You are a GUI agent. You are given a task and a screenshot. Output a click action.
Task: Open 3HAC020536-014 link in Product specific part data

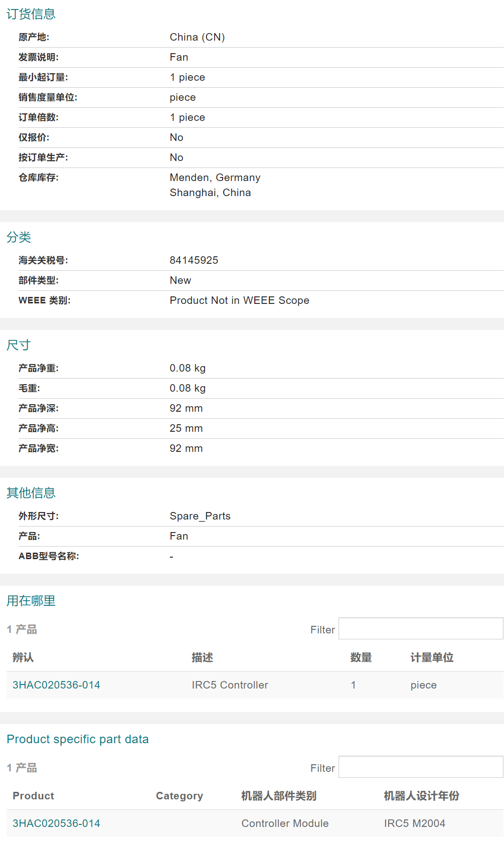tap(56, 823)
